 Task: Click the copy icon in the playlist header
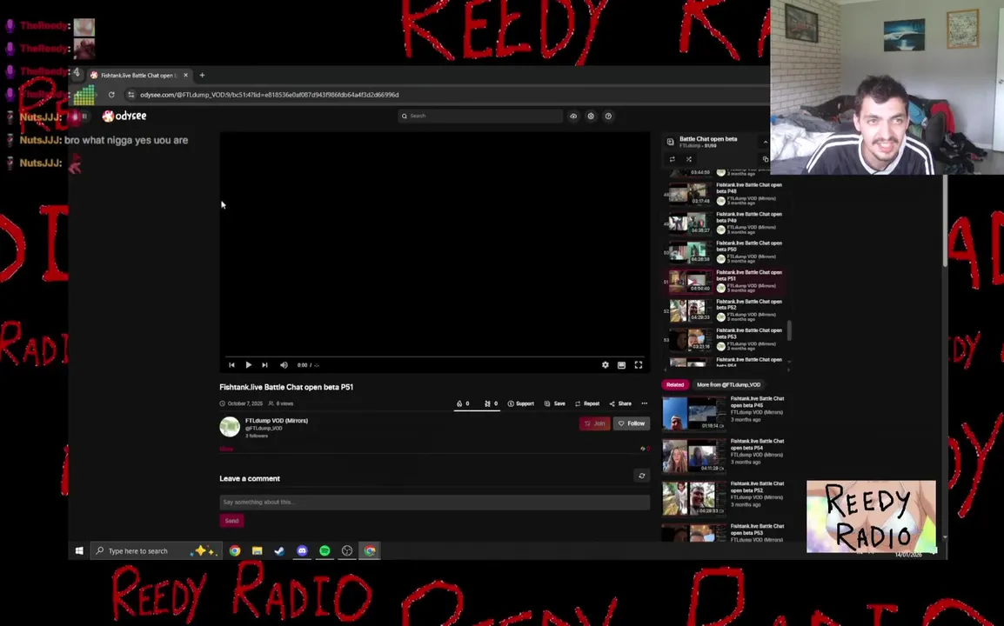[x=765, y=159]
